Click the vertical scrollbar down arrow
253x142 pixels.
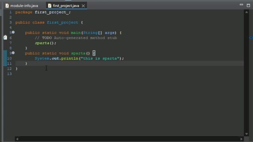pos(246,134)
